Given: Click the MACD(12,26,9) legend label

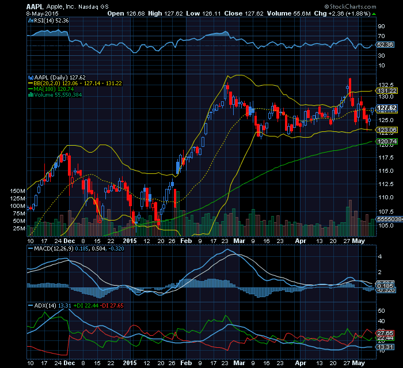Looking at the screenshot, I should [x=54, y=249].
